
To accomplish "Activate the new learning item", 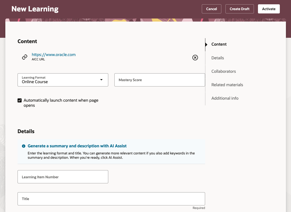I will [x=269, y=9].
